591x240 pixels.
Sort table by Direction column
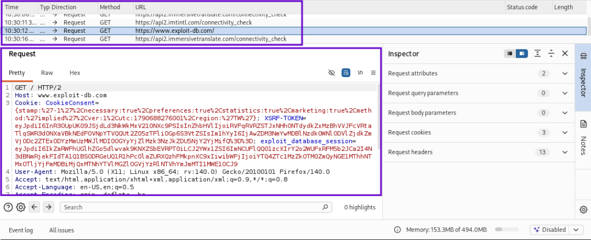click(x=73, y=7)
